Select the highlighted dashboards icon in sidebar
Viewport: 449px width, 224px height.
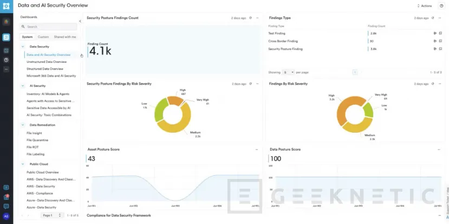[x=6, y=37]
